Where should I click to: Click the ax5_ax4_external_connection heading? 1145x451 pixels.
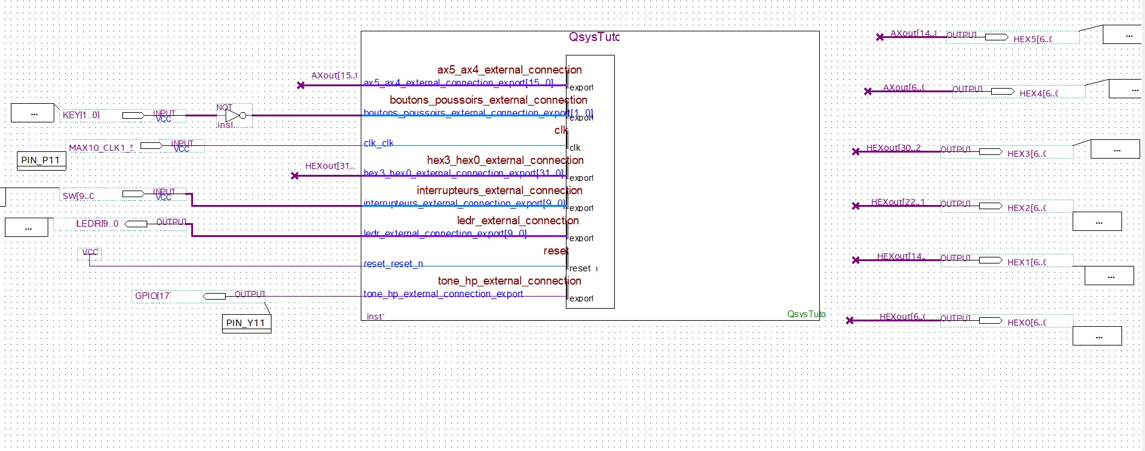point(510,70)
